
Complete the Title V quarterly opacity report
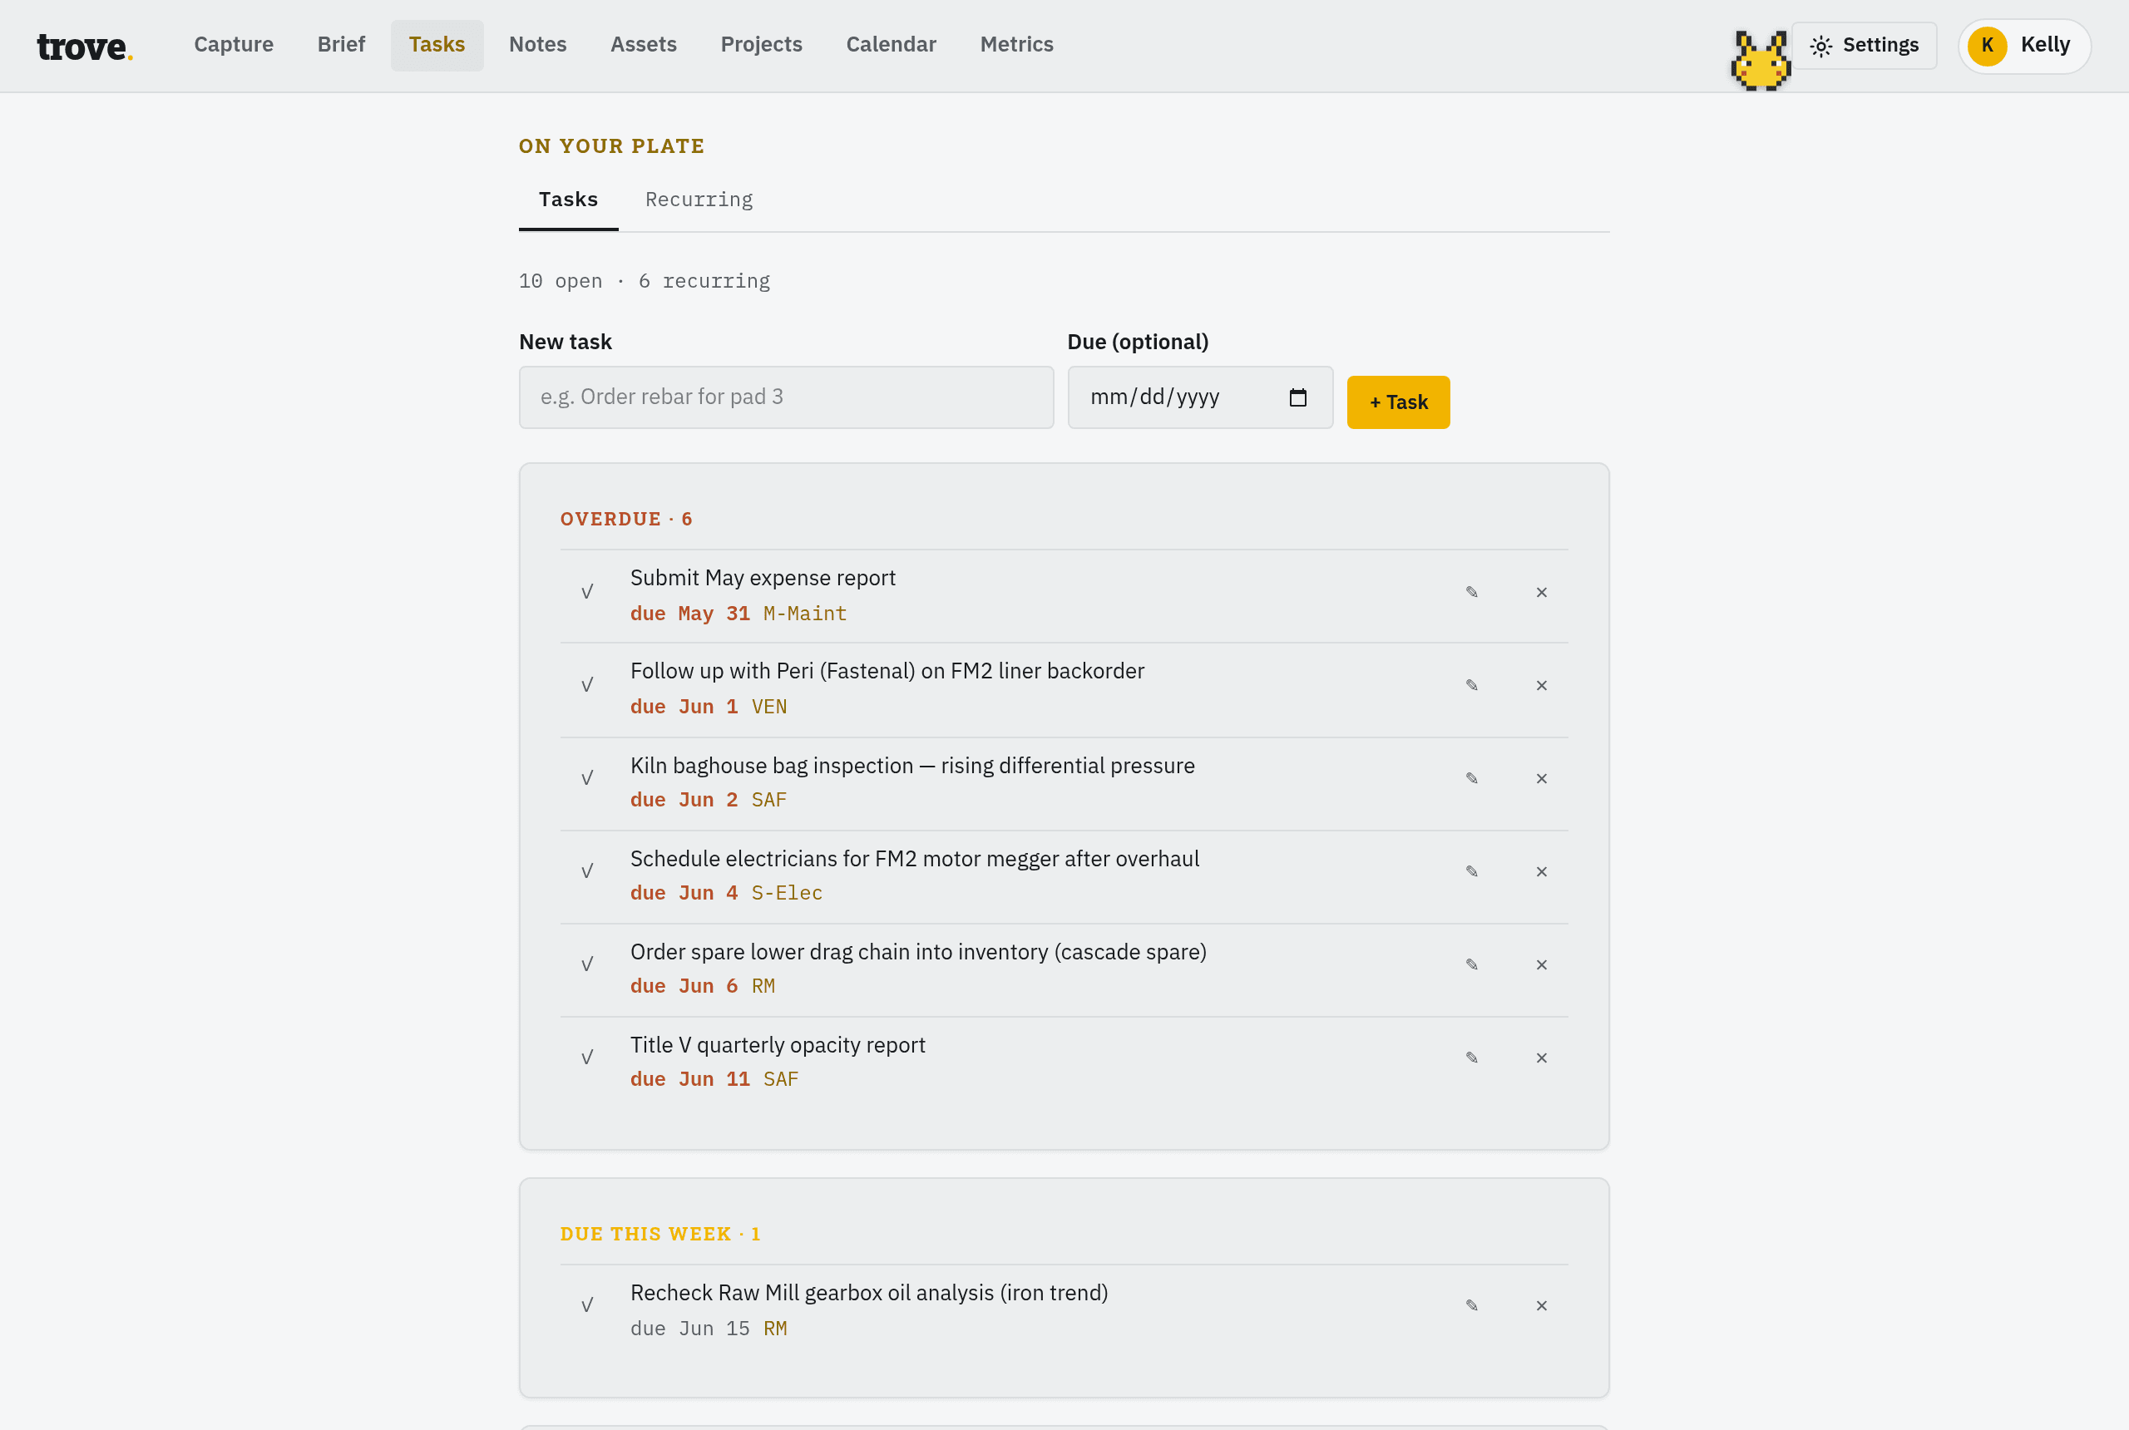click(x=587, y=1057)
